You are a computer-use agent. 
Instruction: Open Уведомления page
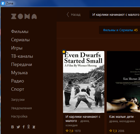pos(21,108)
